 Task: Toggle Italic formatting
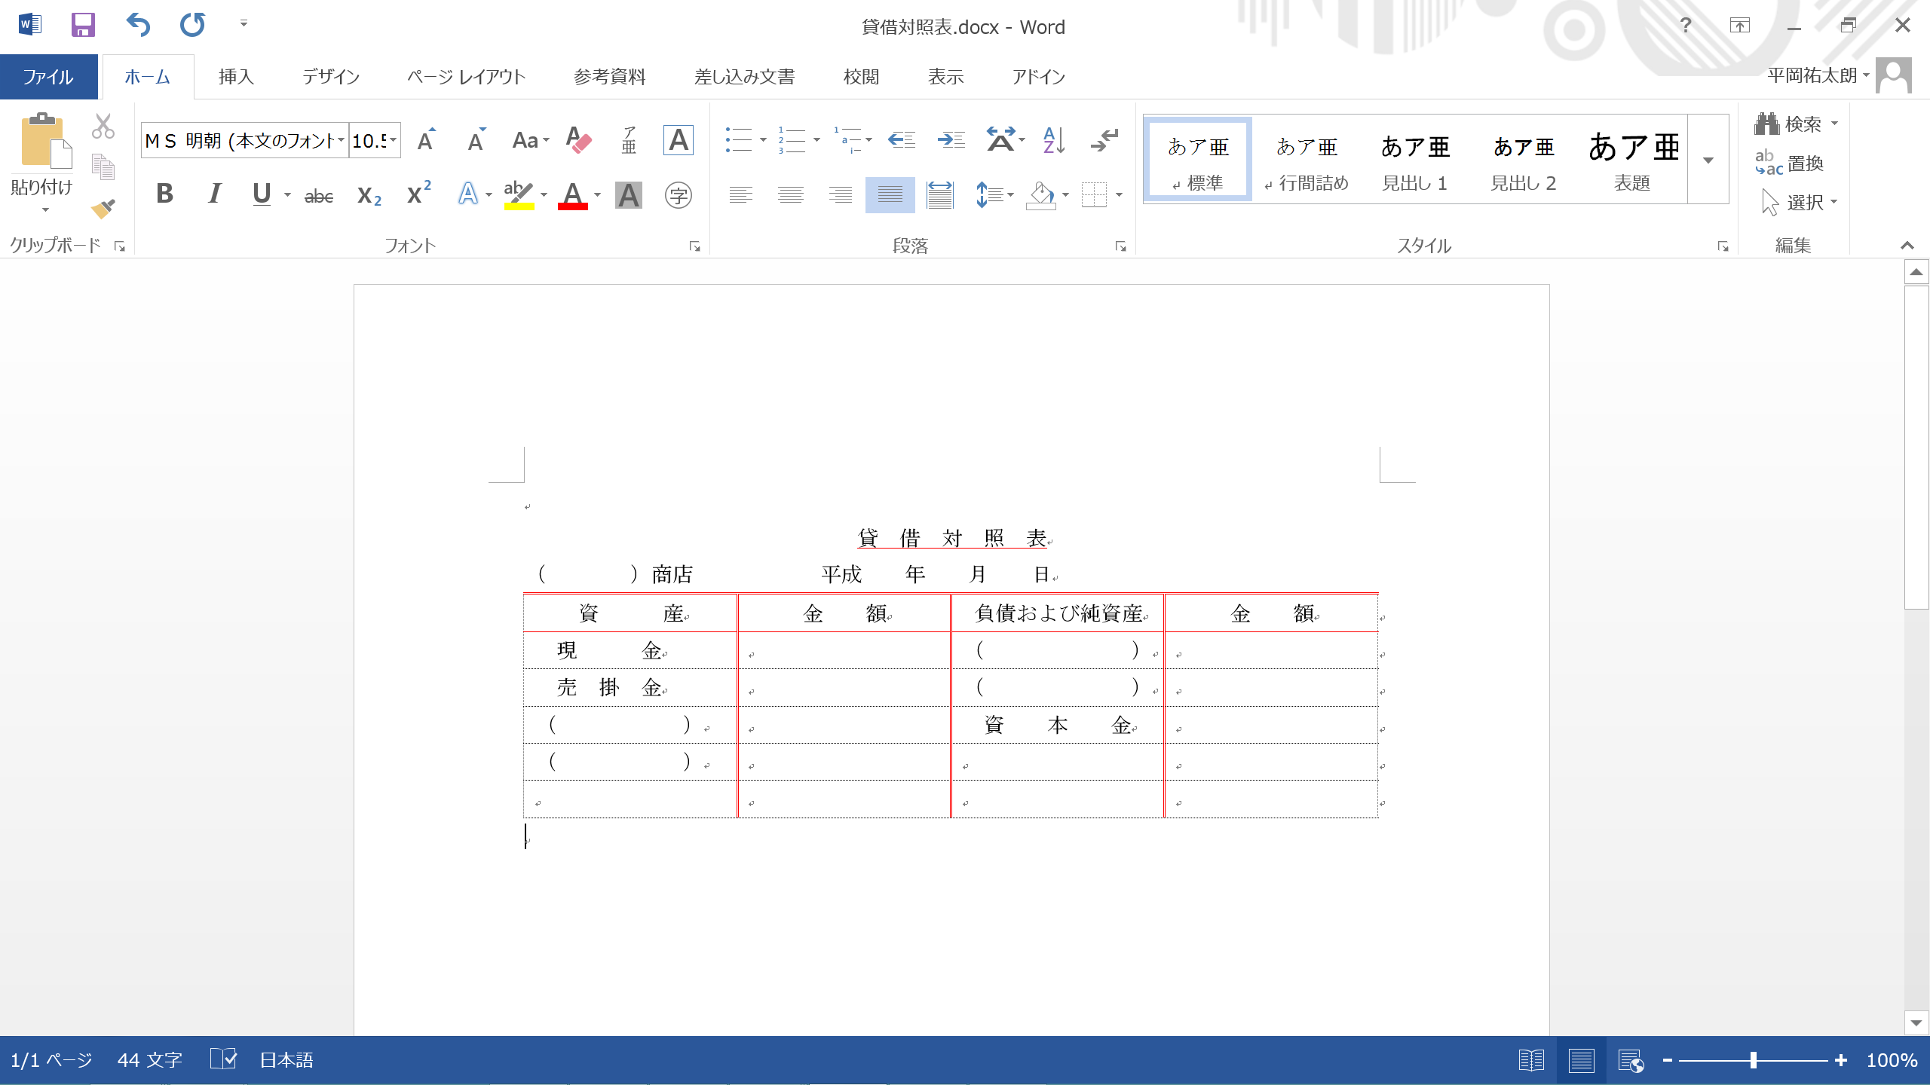(214, 194)
